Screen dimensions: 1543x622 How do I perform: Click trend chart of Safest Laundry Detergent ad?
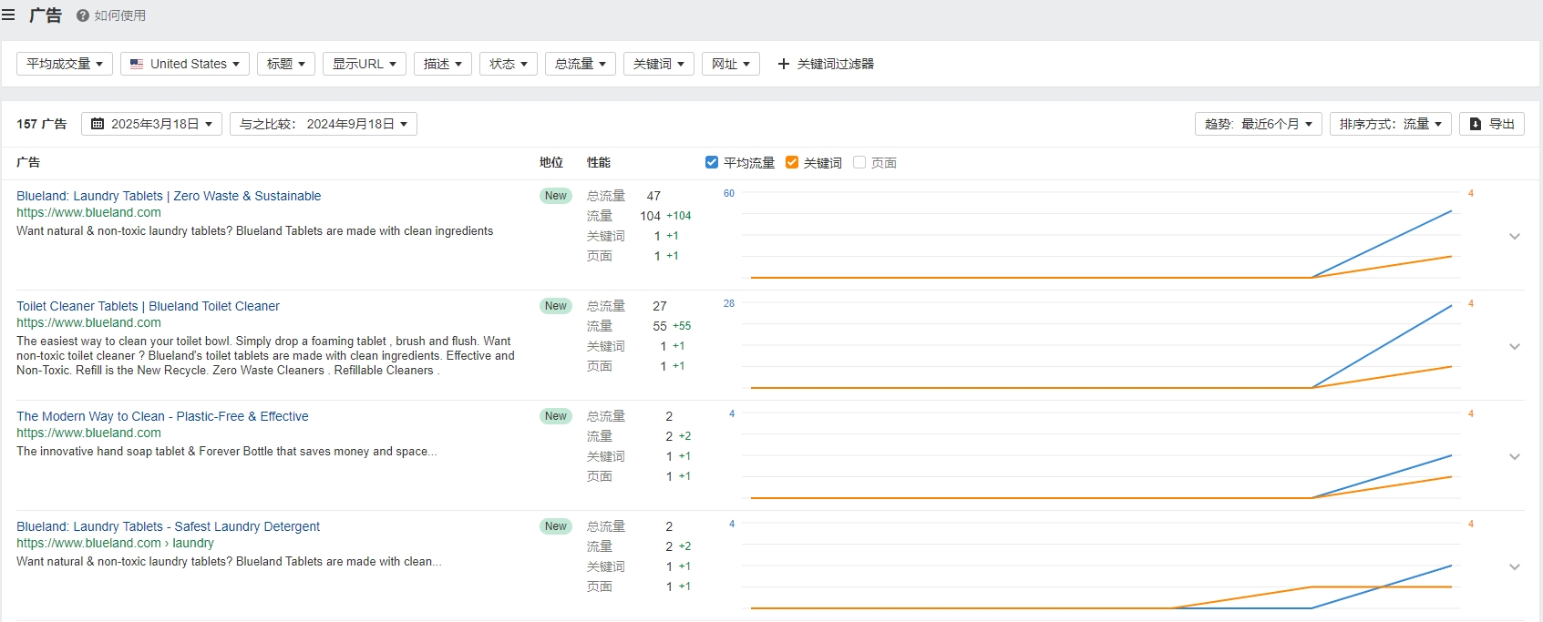click(1101, 566)
